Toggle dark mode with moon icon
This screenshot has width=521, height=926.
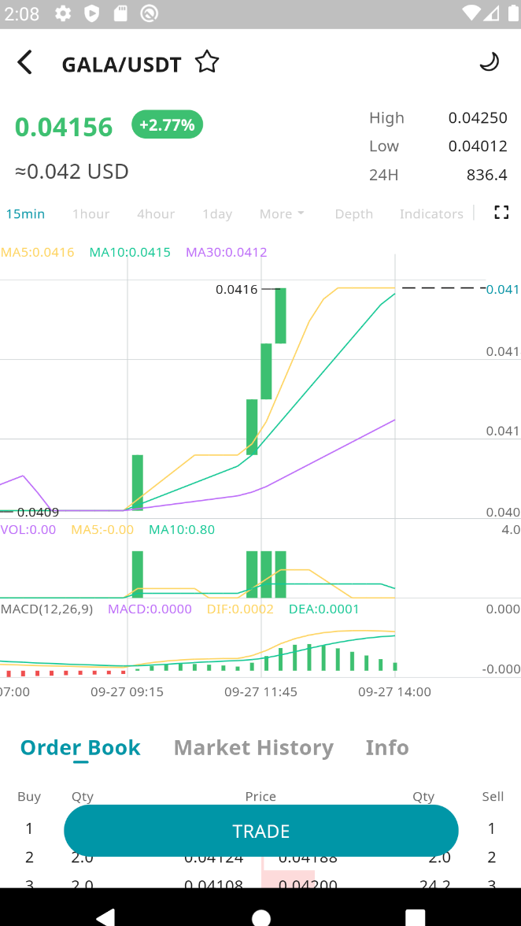coord(490,62)
